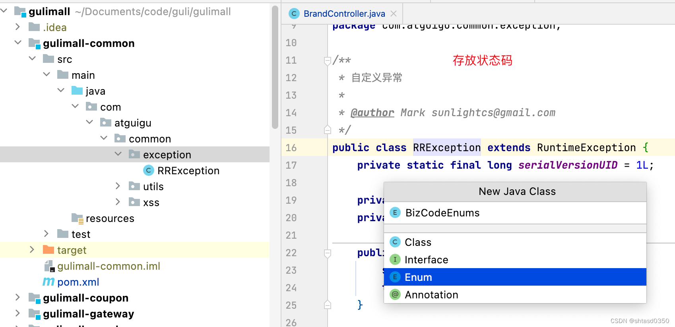Click the gulimall project module icon
This screenshot has width=675, height=327.
20,12
